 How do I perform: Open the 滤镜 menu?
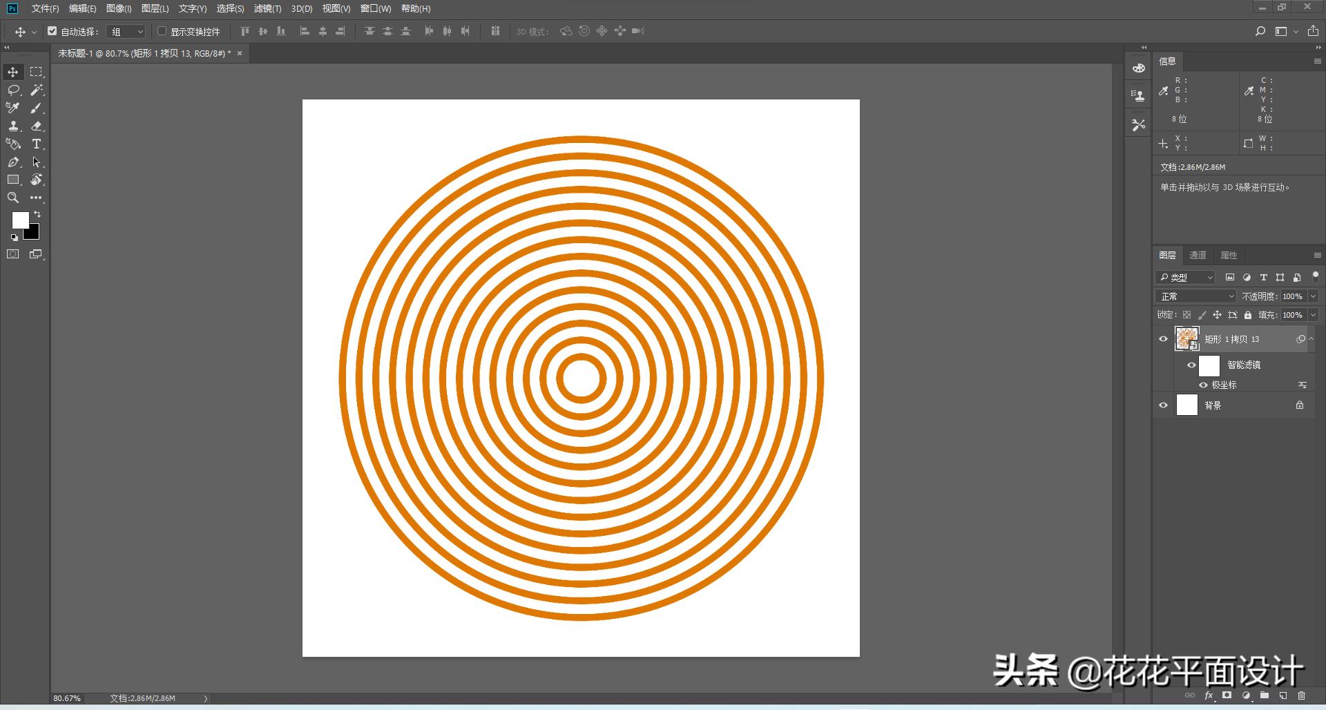click(x=267, y=8)
